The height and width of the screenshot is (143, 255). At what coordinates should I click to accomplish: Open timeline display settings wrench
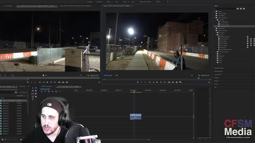pos(56,92)
